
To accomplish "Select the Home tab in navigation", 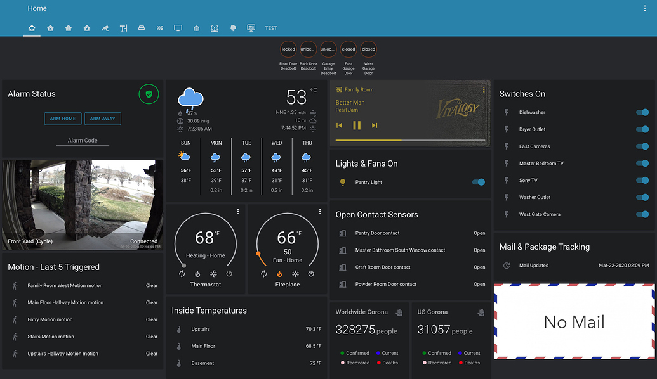I will pyautogui.click(x=32, y=28).
